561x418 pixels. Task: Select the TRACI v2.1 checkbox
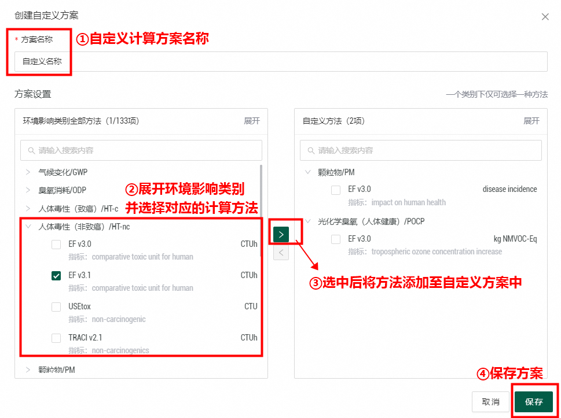(56, 338)
